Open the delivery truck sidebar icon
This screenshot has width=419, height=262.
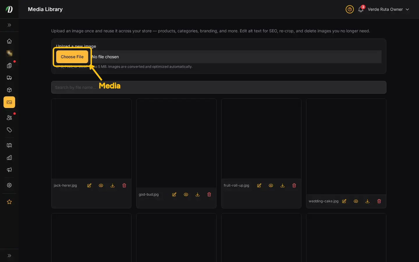click(x=9, y=78)
